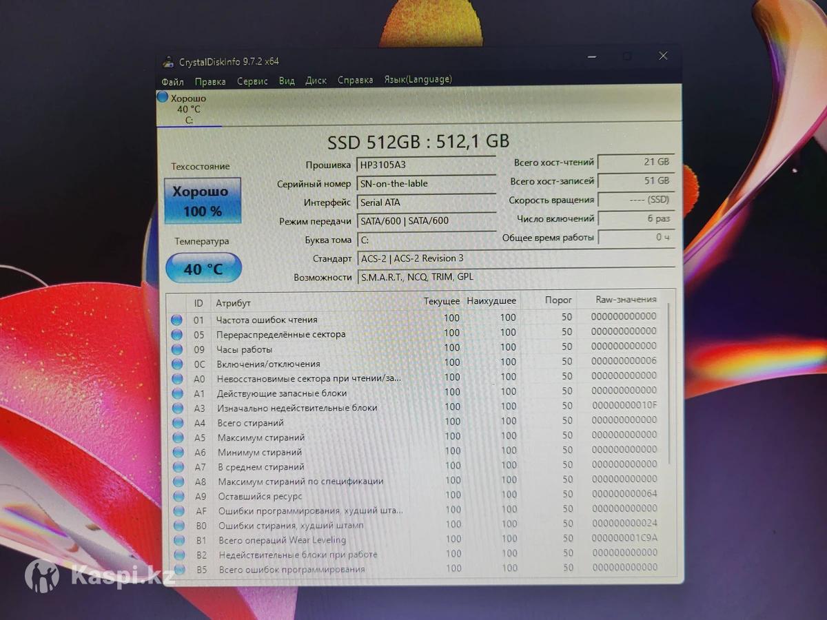Click the 40 °C temperature button
Viewport: 827px width, 620px height.
tap(203, 269)
